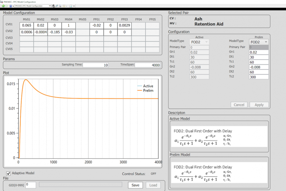The height and width of the screenshot is (191, 286).
Task: Click the green back navigation arrow
Action: click(x=3, y=6)
